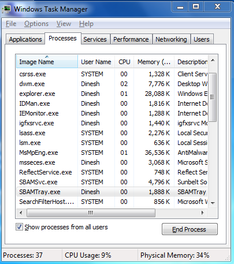Open the File menu
This screenshot has width=234, height=264.
(x=11, y=24)
